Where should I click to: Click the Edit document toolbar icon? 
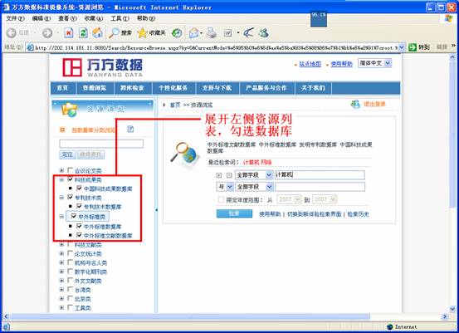(x=227, y=33)
